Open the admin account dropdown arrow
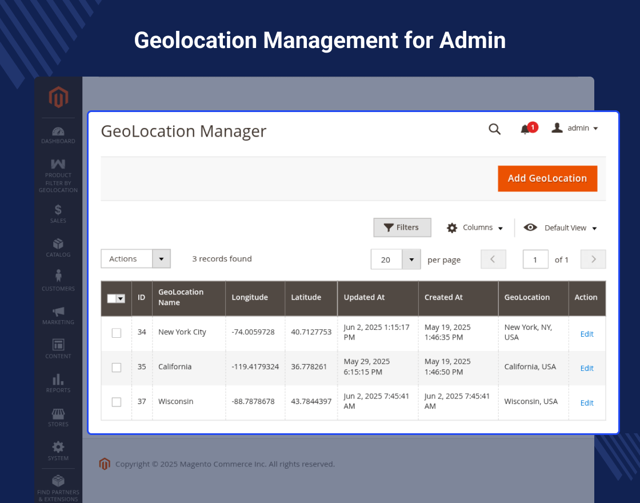 pyautogui.click(x=595, y=129)
